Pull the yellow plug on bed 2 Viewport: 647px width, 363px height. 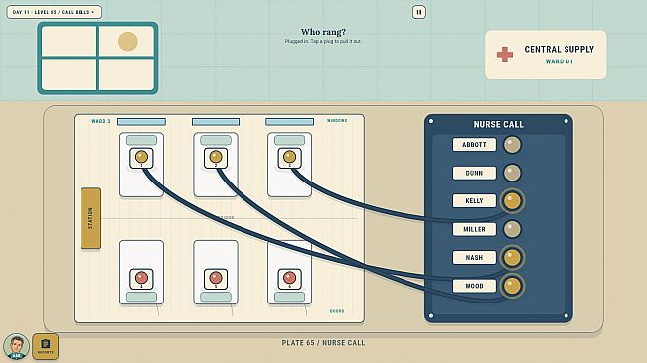tap(216, 158)
